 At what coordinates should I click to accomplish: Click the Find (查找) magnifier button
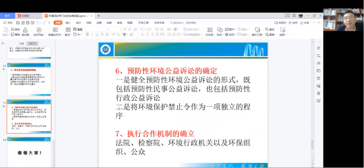[x=270, y=30]
